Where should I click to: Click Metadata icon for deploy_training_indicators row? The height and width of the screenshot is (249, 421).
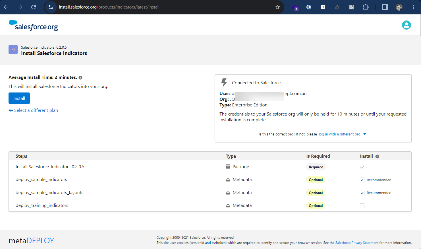pos(228,205)
